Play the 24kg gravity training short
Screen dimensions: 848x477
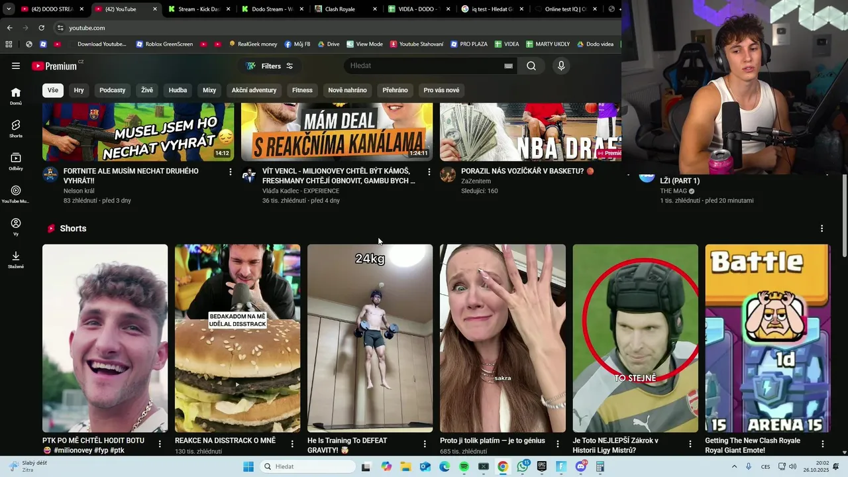tap(370, 338)
